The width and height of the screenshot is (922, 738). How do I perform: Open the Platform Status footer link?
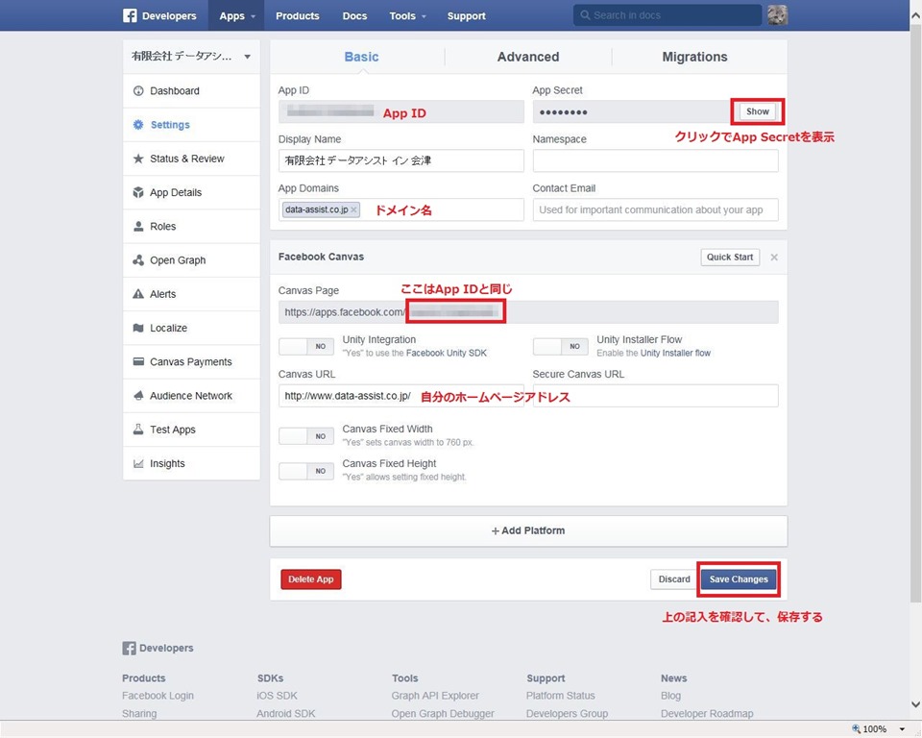560,696
